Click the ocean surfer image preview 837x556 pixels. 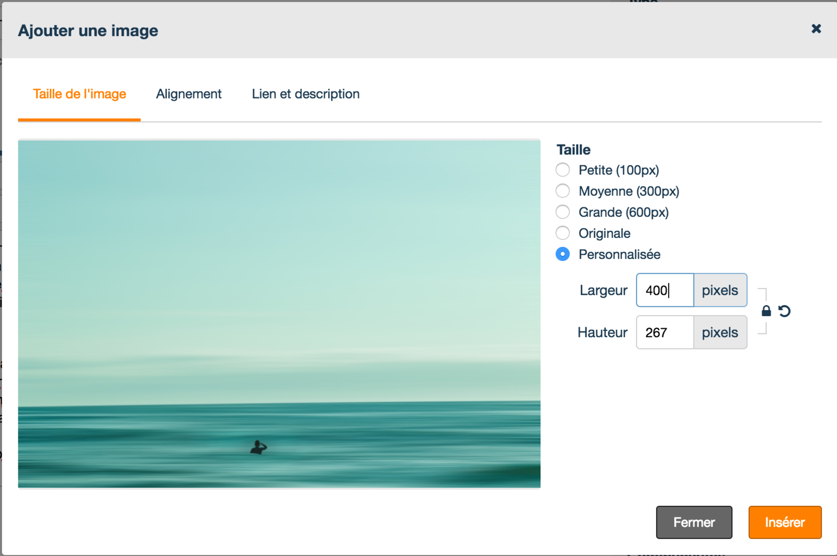pos(279,314)
